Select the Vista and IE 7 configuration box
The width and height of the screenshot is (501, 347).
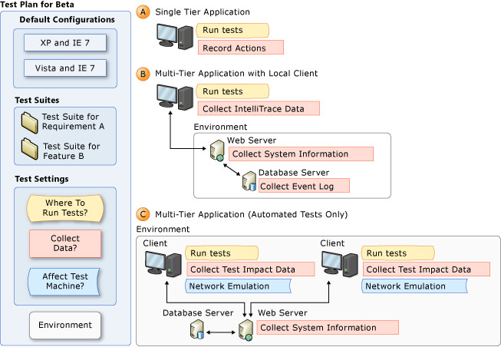point(64,68)
